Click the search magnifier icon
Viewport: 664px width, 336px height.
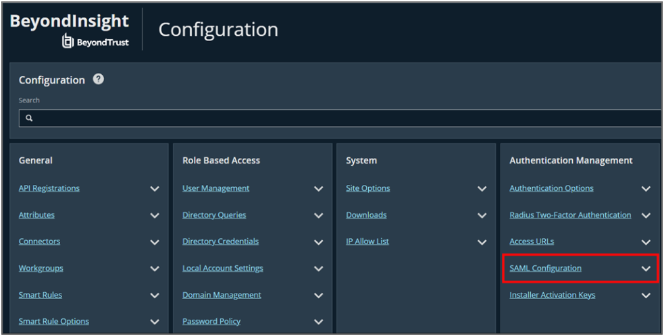coord(29,118)
